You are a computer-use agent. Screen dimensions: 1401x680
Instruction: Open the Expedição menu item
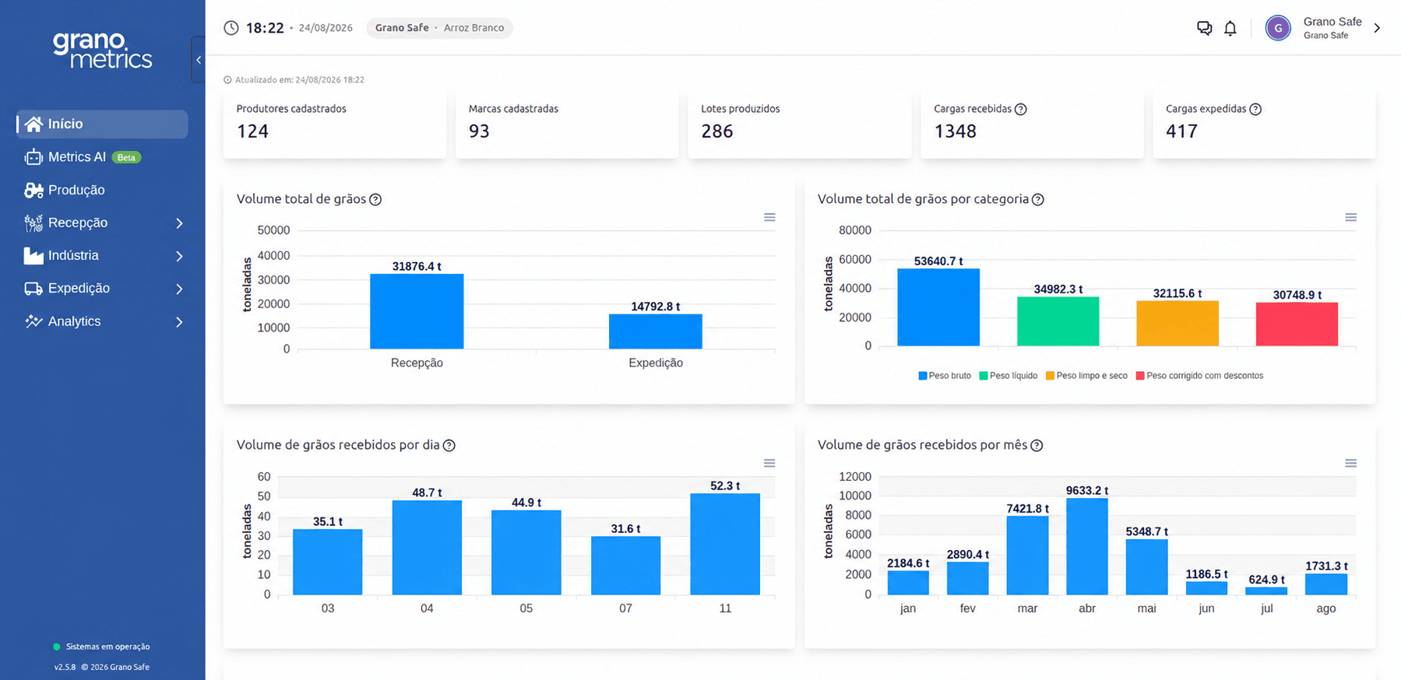coord(102,289)
